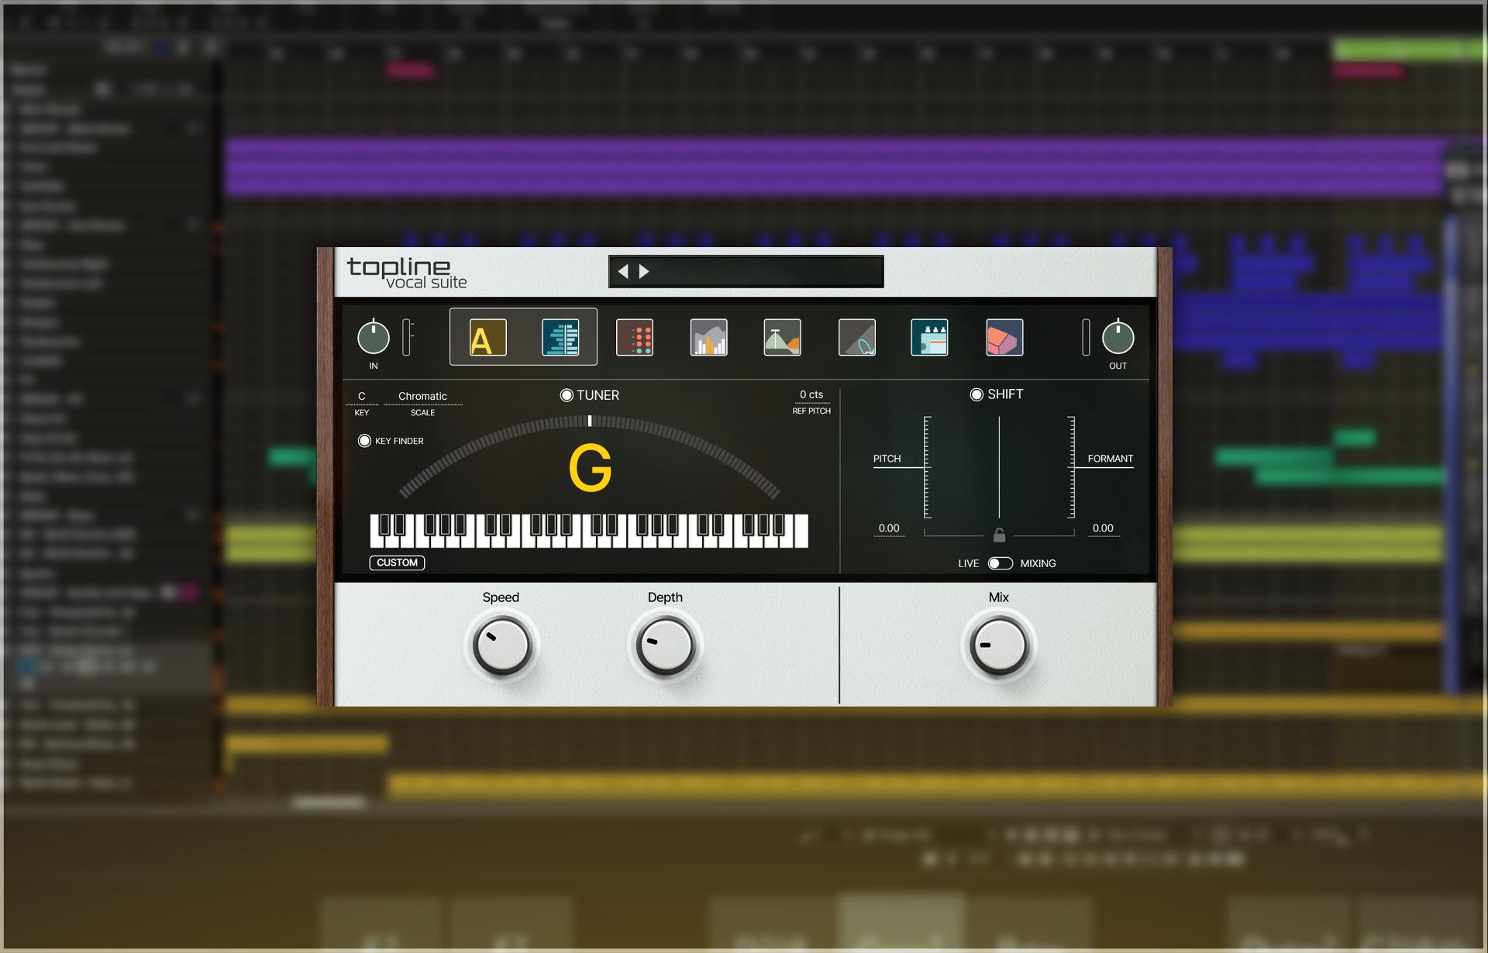The height and width of the screenshot is (953, 1488).
Task: Click the Speed knob
Action: [x=502, y=645]
